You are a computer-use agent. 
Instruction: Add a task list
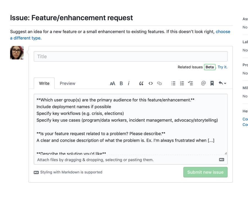click(x=190, y=83)
